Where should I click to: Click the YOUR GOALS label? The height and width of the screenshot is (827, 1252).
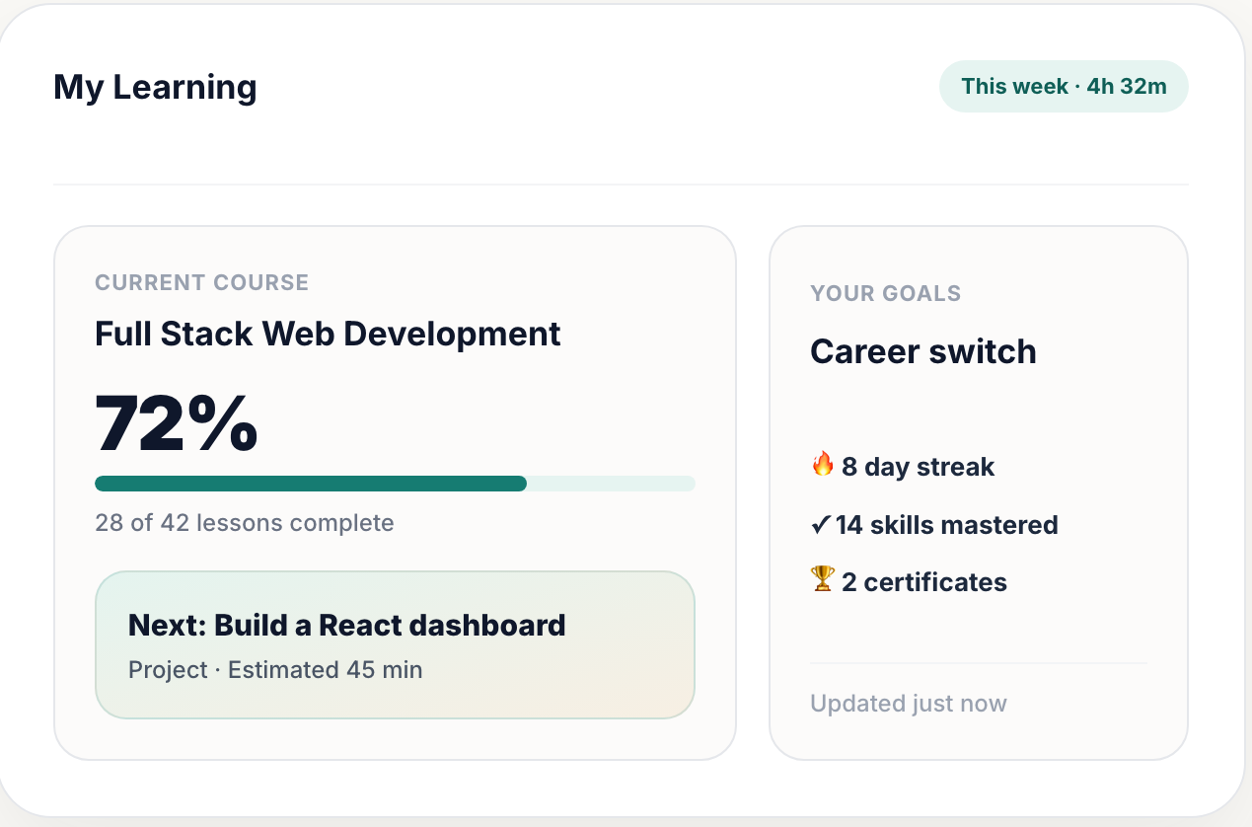886,293
